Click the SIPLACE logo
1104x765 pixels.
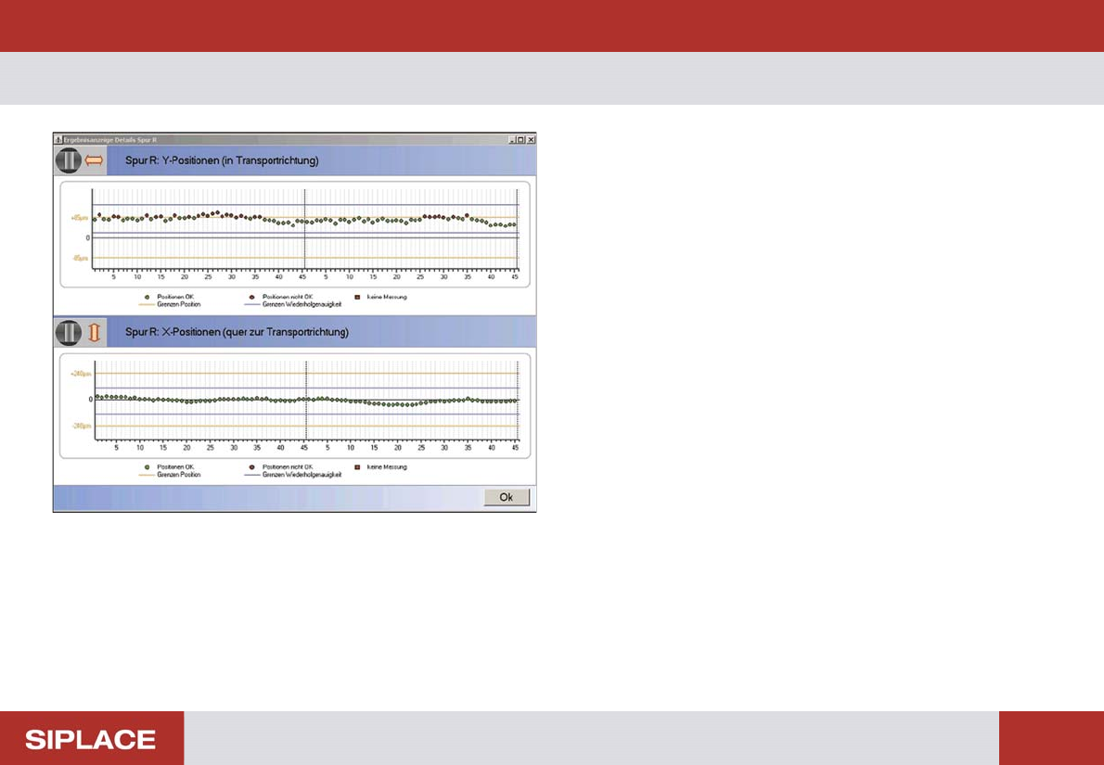pos(91,739)
